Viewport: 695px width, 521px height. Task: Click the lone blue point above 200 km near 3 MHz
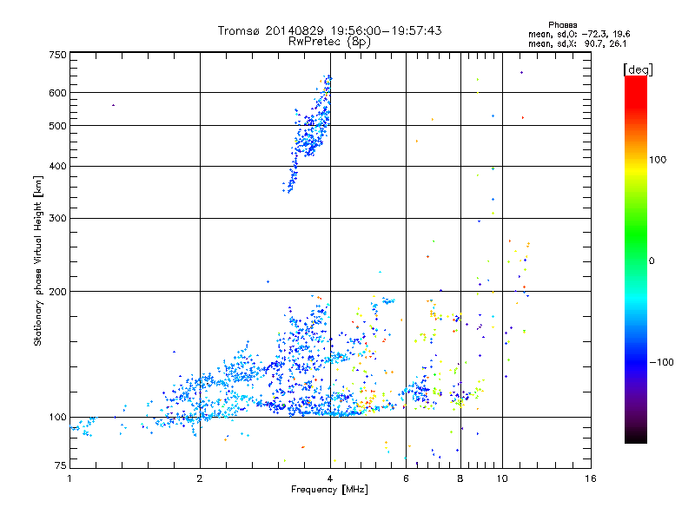tap(268, 281)
